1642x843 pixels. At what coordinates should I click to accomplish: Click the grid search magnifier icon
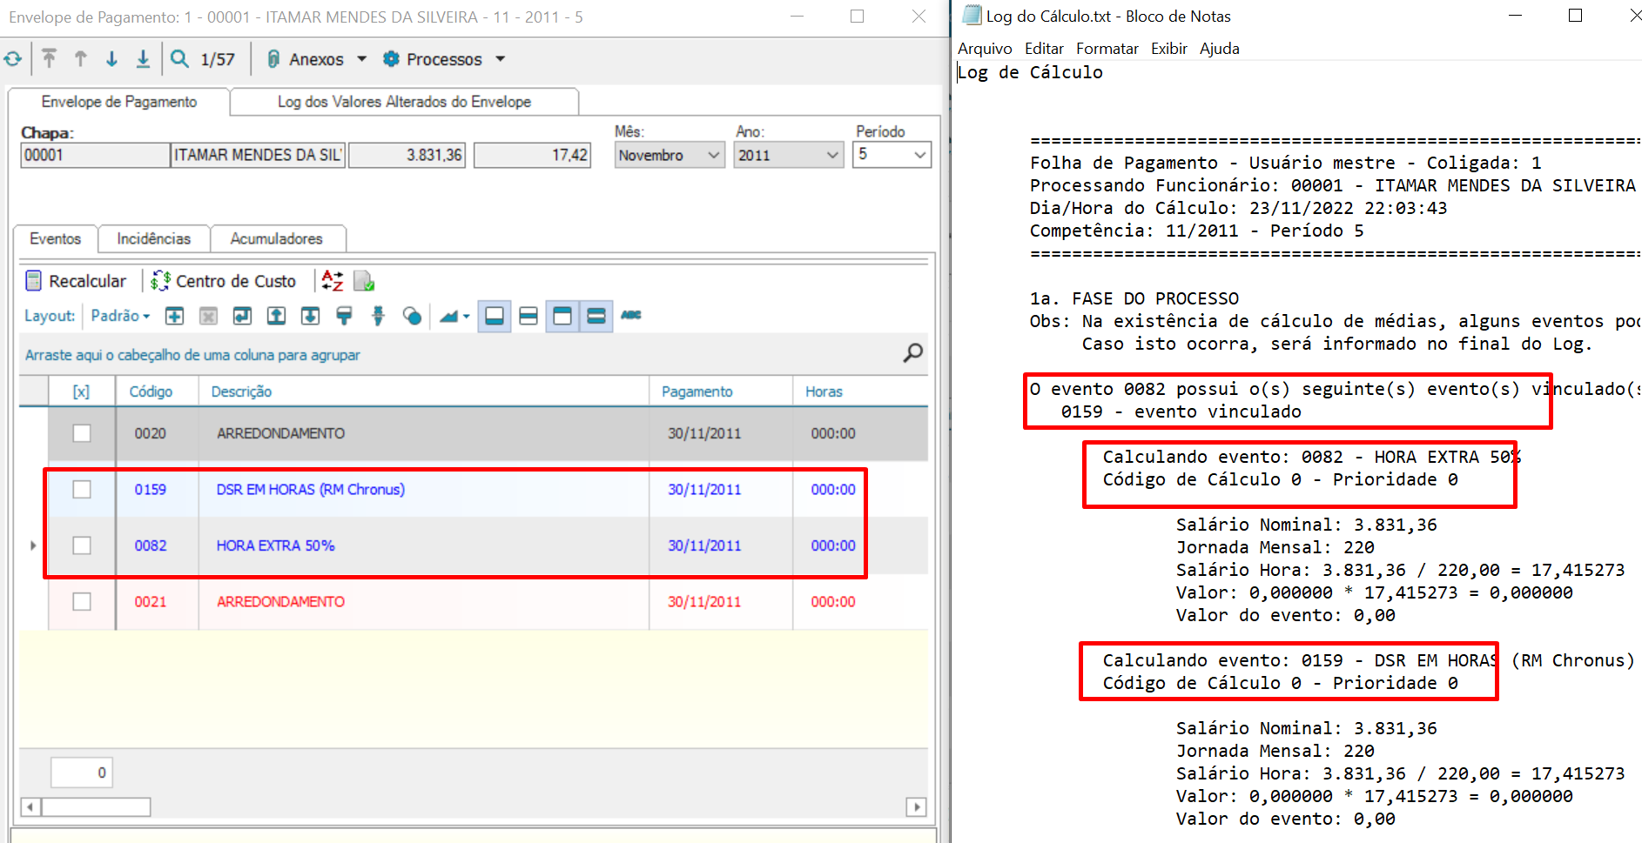[x=912, y=352]
